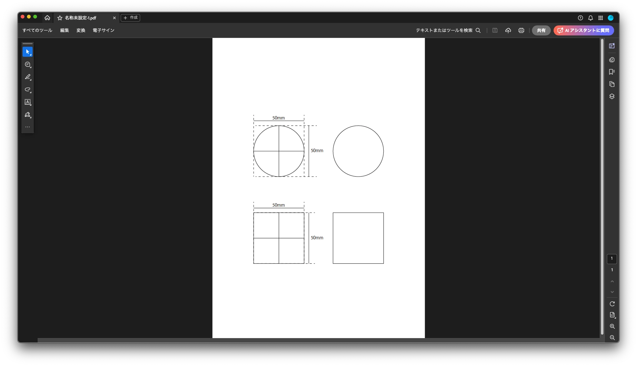Click the print icon
The height and width of the screenshot is (366, 637).
pyautogui.click(x=521, y=30)
